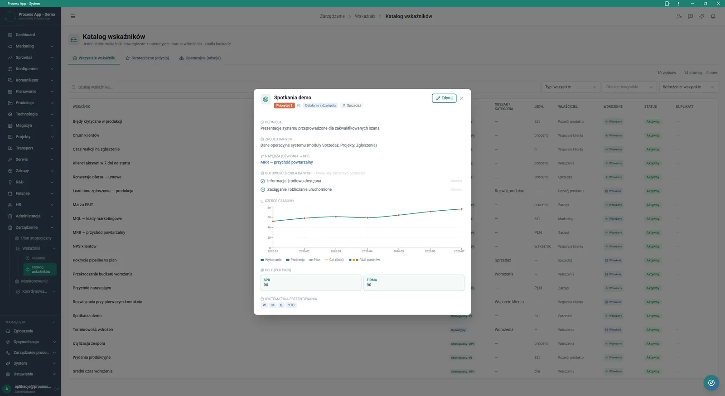This screenshot has width=725, height=396.
Task: Click the user roles icon in header
Action: pyautogui.click(x=679, y=16)
